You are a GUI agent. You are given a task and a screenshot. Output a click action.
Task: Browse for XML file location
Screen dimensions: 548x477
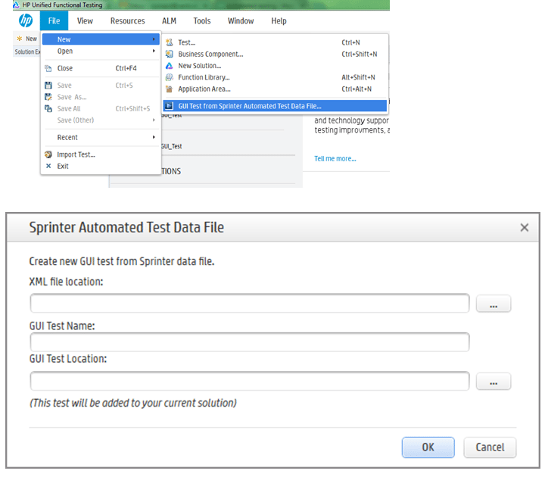click(494, 304)
